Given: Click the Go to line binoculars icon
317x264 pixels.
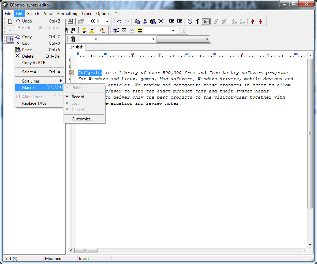Looking at the screenshot, I should (x=73, y=30).
